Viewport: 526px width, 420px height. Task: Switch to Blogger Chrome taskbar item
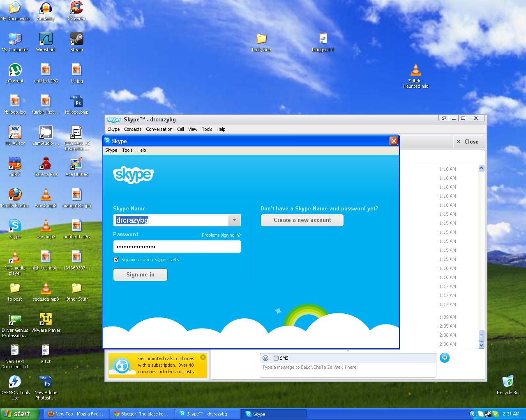pyautogui.click(x=142, y=414)
